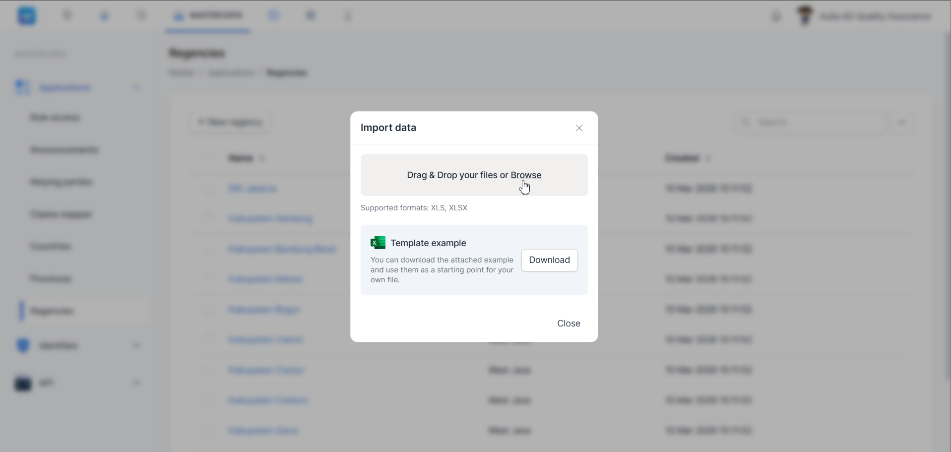The height and width of the screenshot is (452, 951).
Task: Open the Kabupaten Cianjur link
Action: click(x=266, y=370)
